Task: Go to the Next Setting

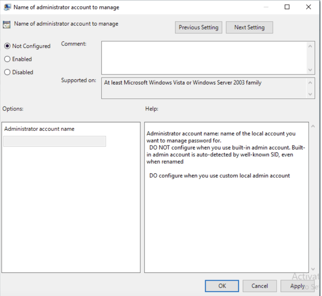Action: [x=249, y=27]
